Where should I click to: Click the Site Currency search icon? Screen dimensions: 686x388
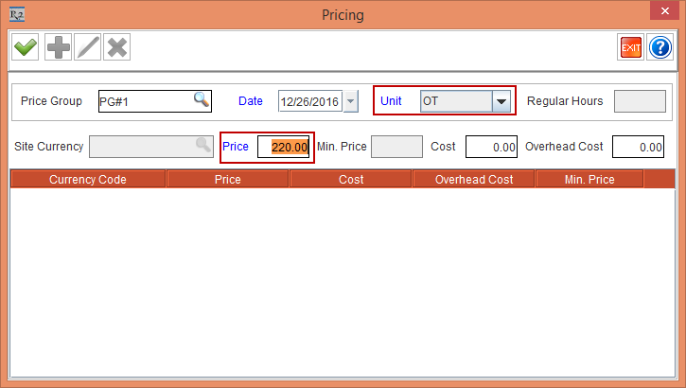(x=202, y=146)
